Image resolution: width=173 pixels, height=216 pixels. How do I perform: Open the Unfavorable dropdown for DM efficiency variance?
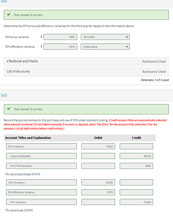(105, 47)
